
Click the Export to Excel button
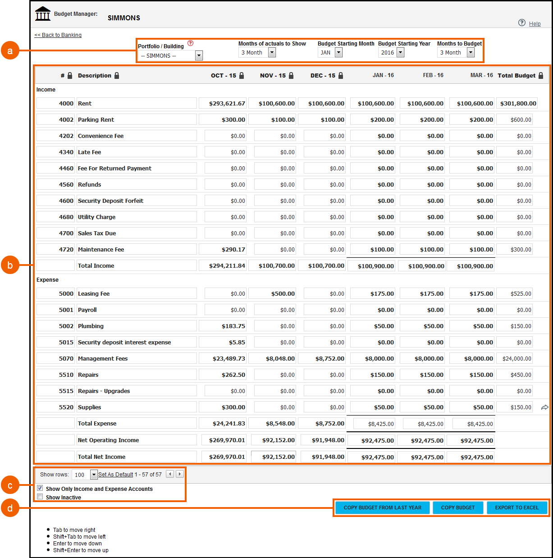(517, 508)
